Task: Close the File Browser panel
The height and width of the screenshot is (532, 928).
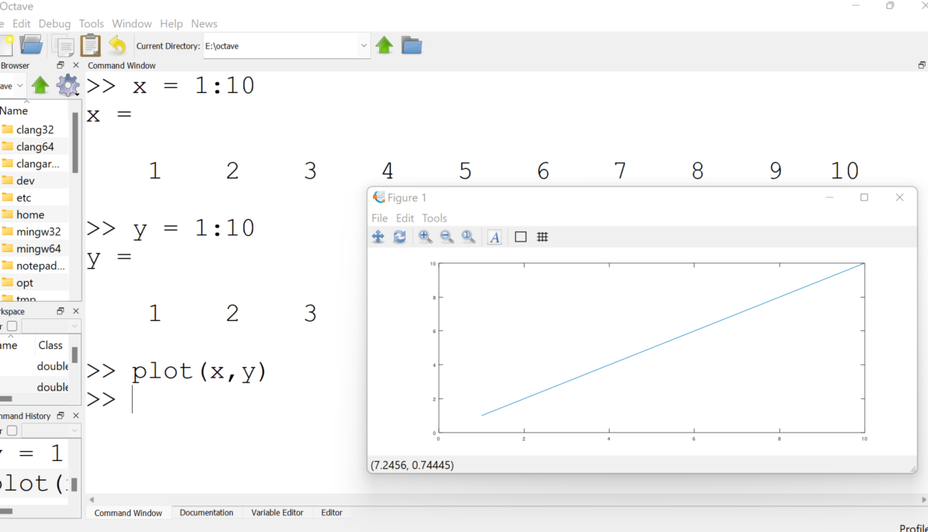Action: (76, 65)
